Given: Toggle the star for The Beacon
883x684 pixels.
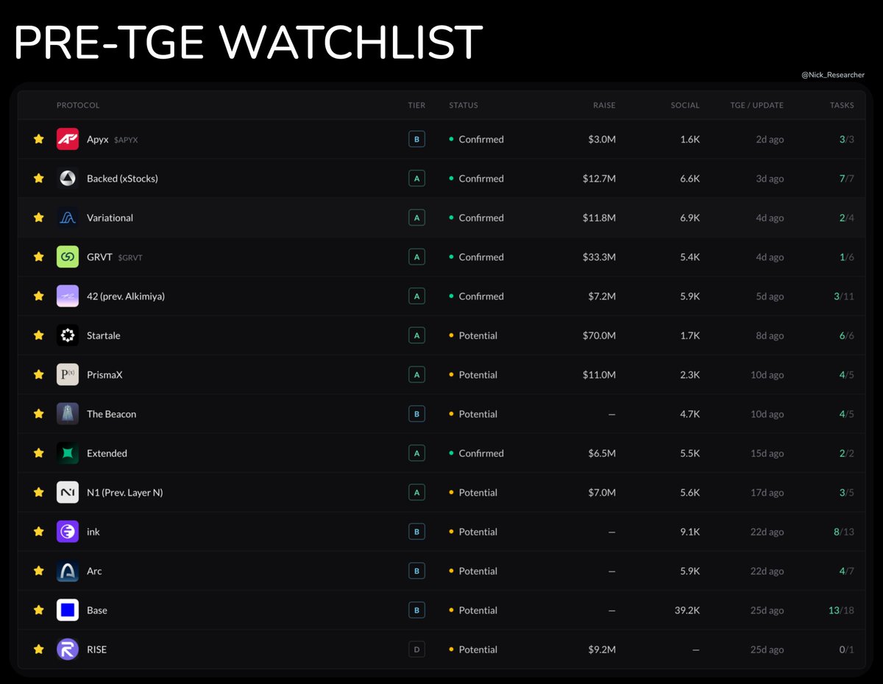Looking at the screenshot, I should (39, 414).
